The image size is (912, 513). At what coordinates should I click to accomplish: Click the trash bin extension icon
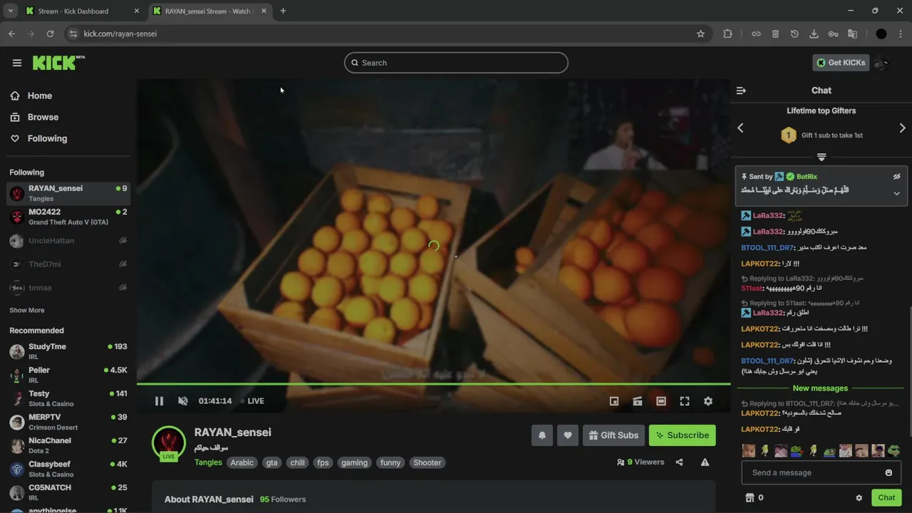click(x=775, y=33)
